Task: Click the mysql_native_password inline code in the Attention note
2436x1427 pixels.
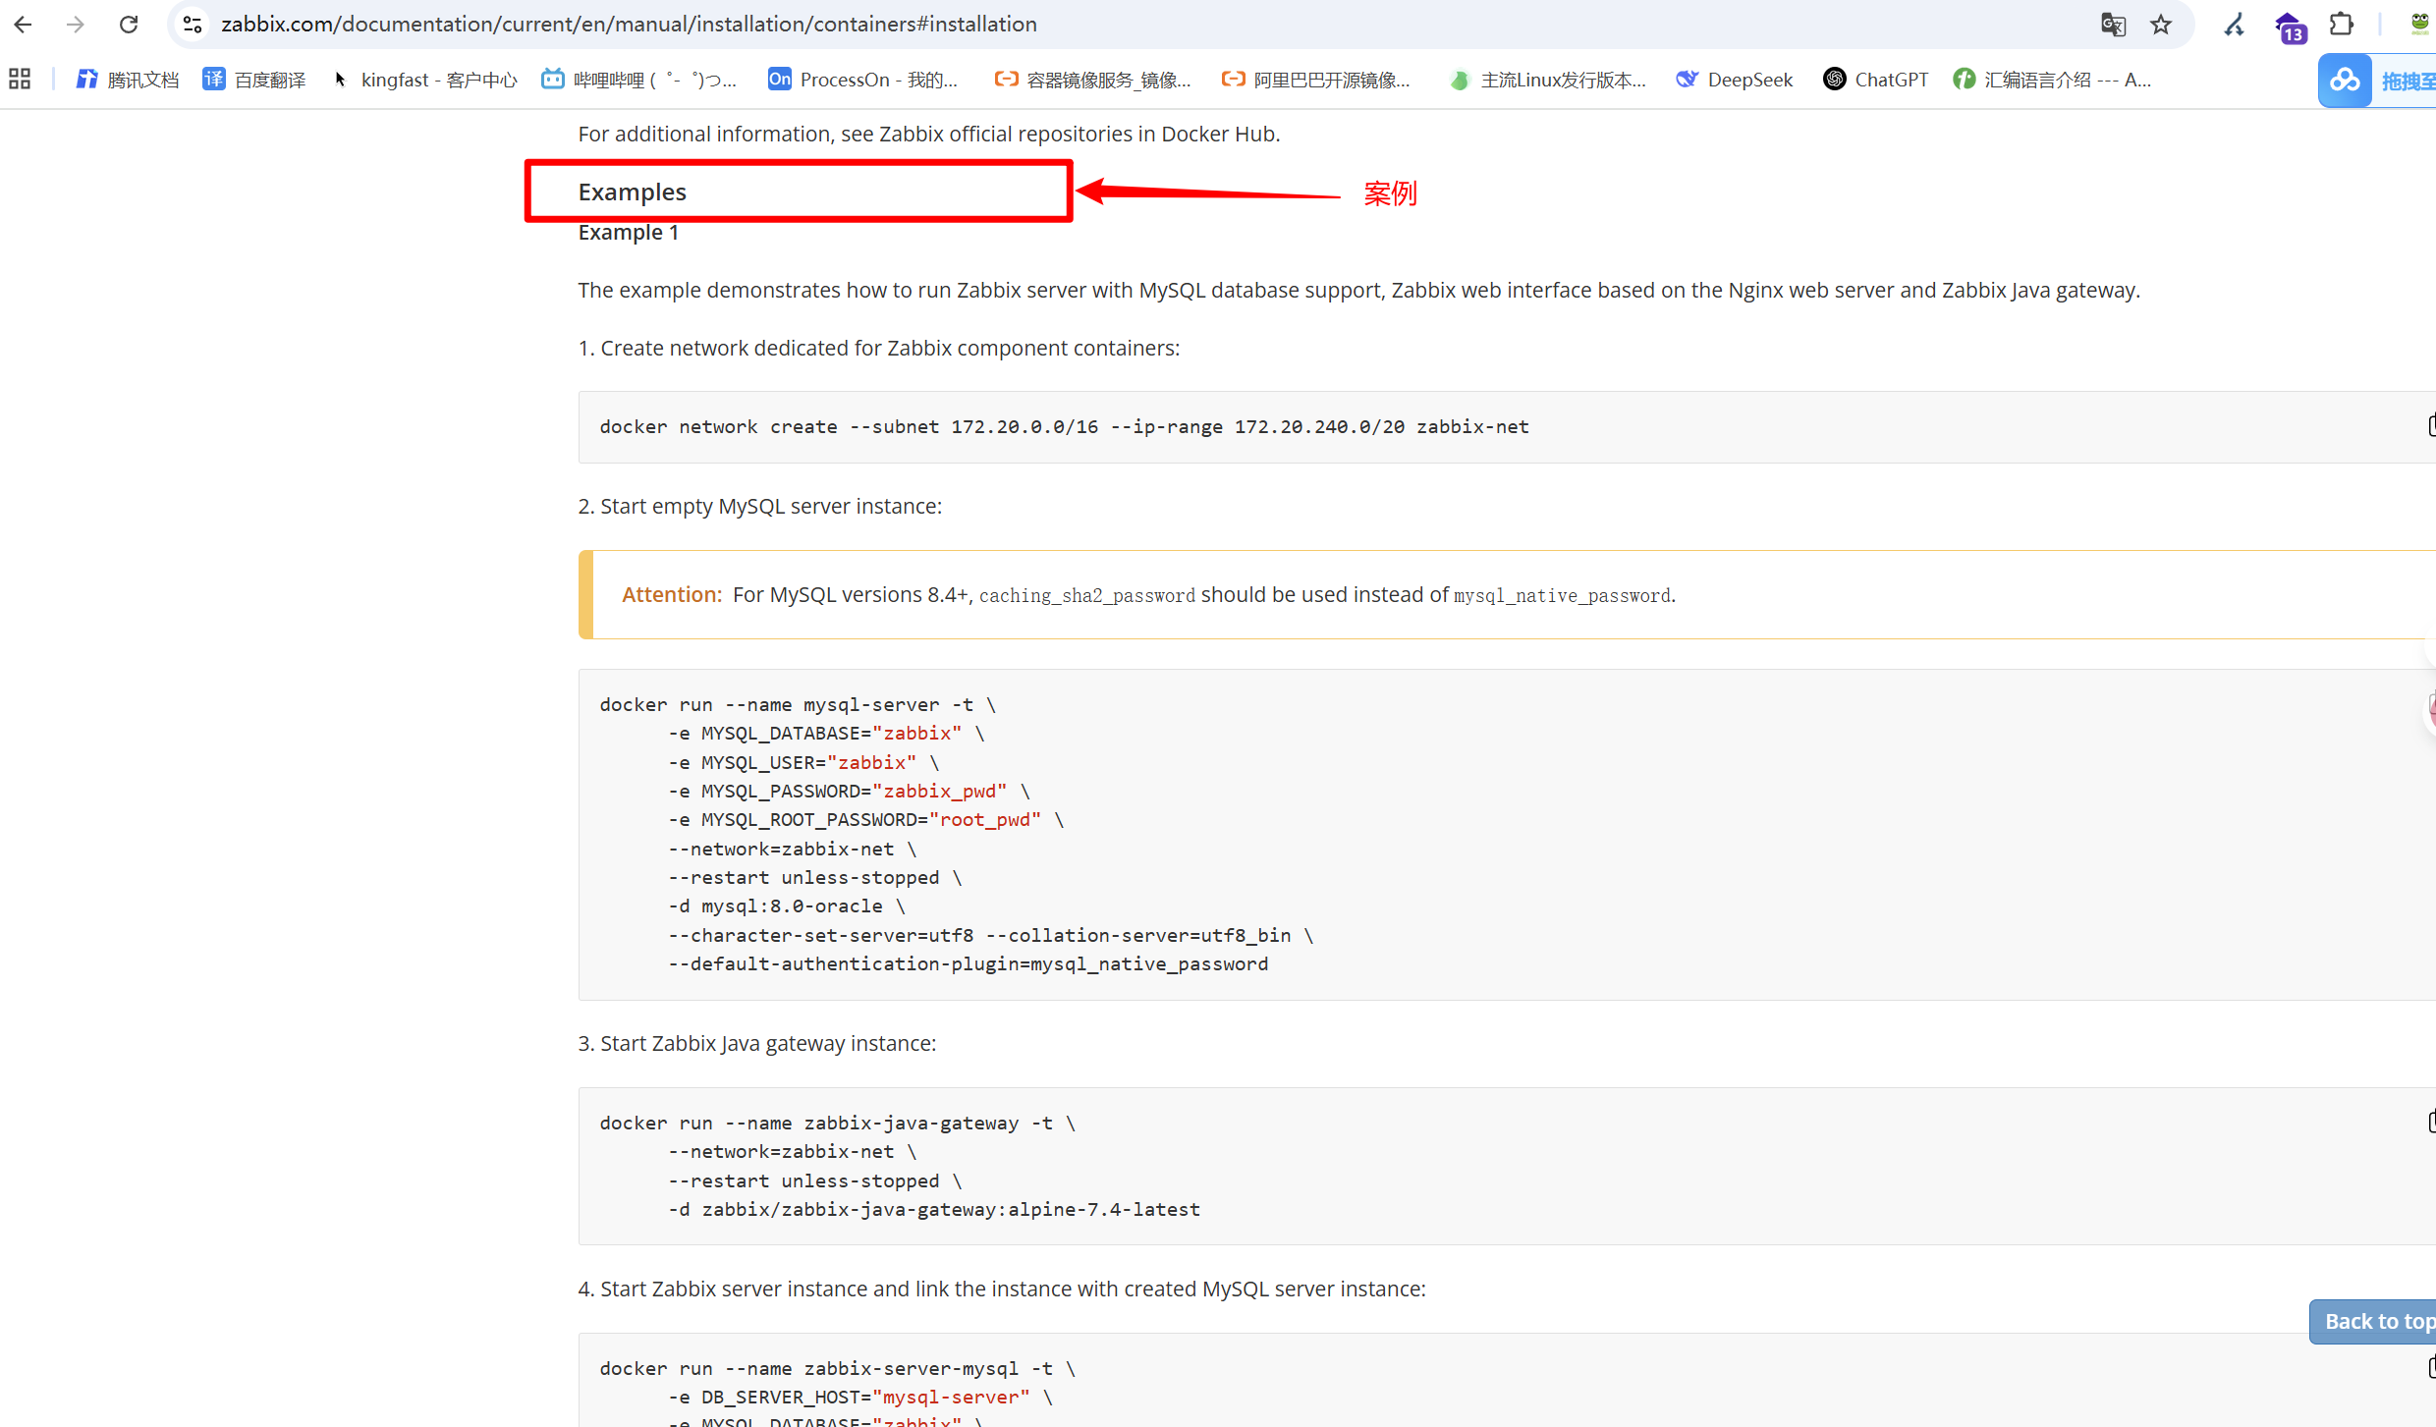Action: 1562,596
